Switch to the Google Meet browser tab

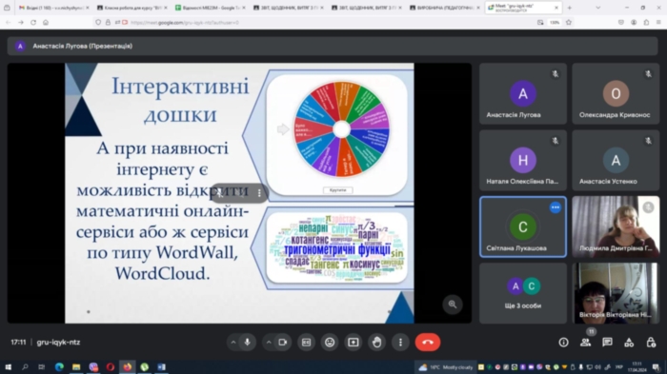[523, 8]
